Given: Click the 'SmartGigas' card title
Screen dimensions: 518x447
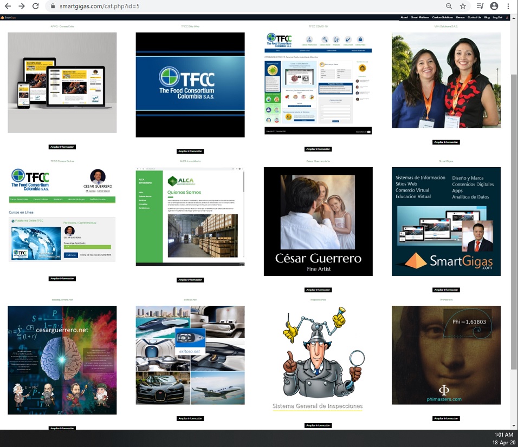Looking at the screenshot, I should (x=446, y=161).
